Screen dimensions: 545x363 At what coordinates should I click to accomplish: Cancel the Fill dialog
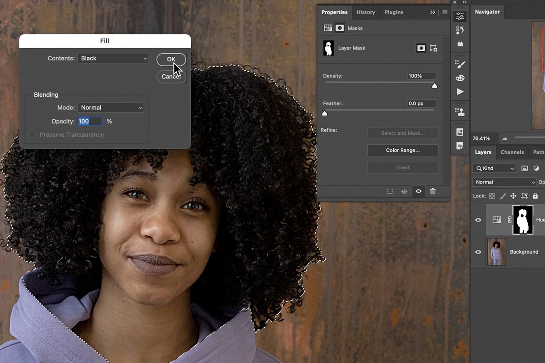171,76
